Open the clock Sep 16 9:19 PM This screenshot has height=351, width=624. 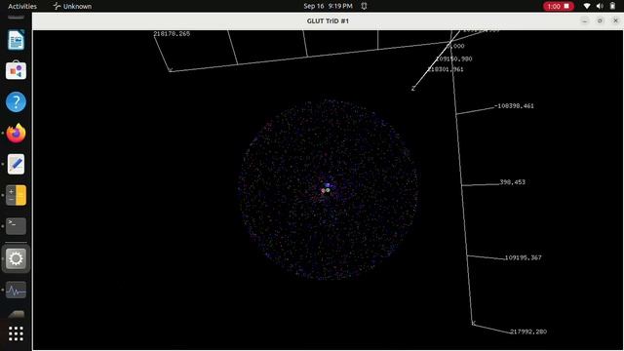(328, 6)
